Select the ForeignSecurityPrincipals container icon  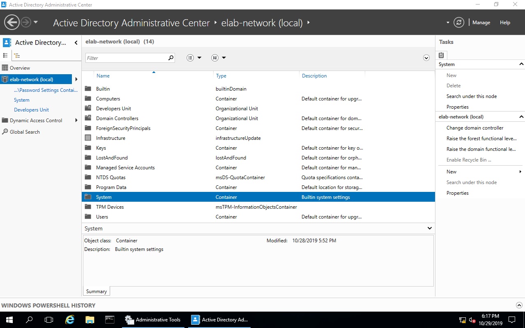[88, 128]
